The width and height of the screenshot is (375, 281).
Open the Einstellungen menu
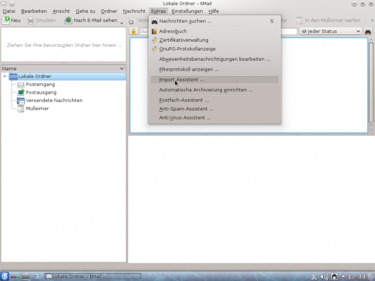187,11
